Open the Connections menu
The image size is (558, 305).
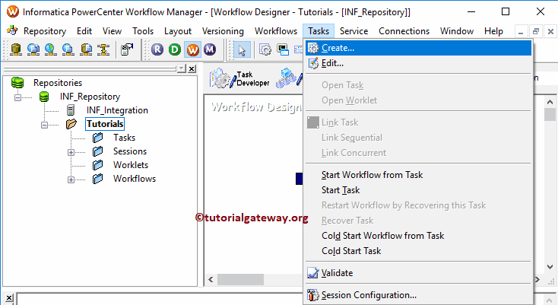tap(404, 31)
